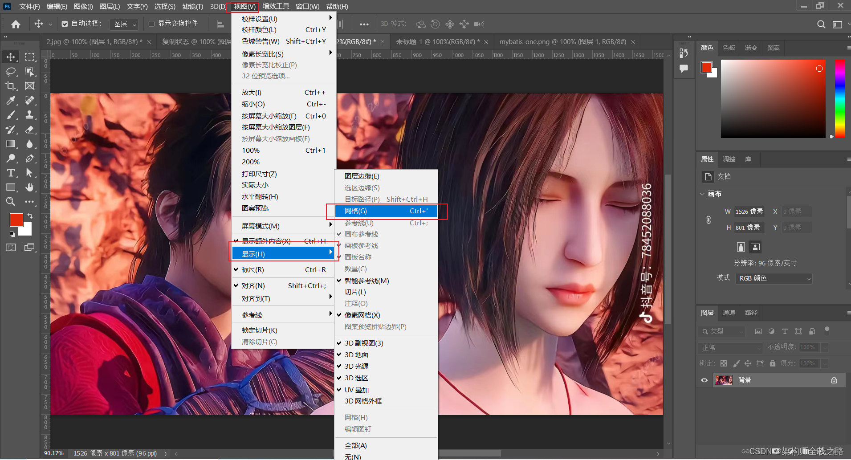Viewport: 851px width, 460px height.
Task: Select the Eyedropper tool
Action: [11, 101]
